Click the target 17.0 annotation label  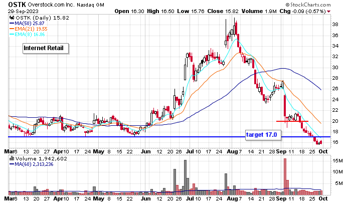pyautogui.click(x=263, y=135)
